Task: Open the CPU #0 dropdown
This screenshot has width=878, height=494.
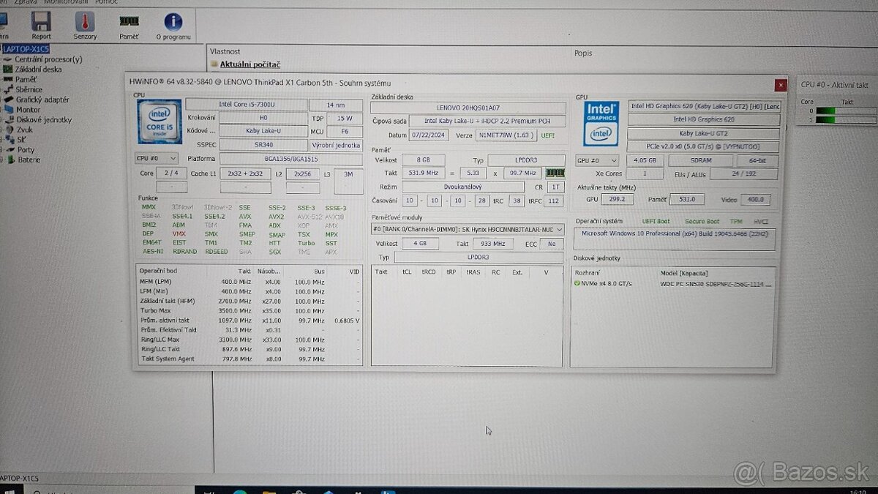Action: click(x=156, y=157)
